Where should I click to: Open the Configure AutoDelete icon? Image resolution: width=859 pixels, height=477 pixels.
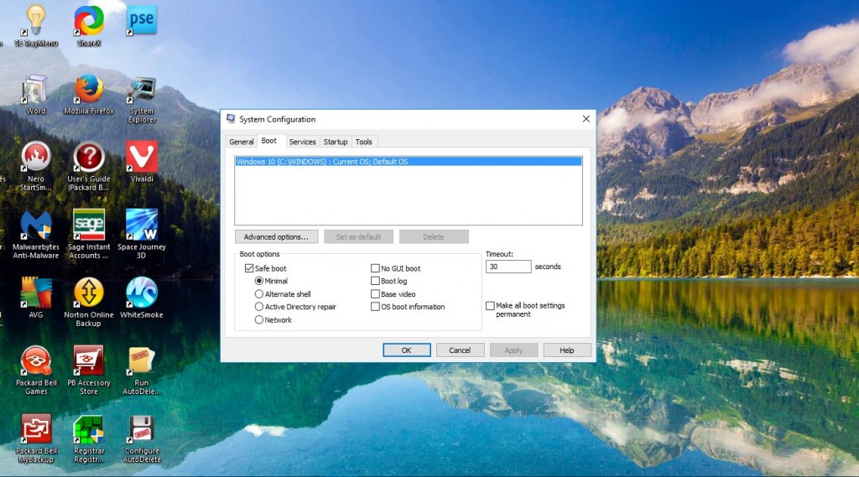141,438
